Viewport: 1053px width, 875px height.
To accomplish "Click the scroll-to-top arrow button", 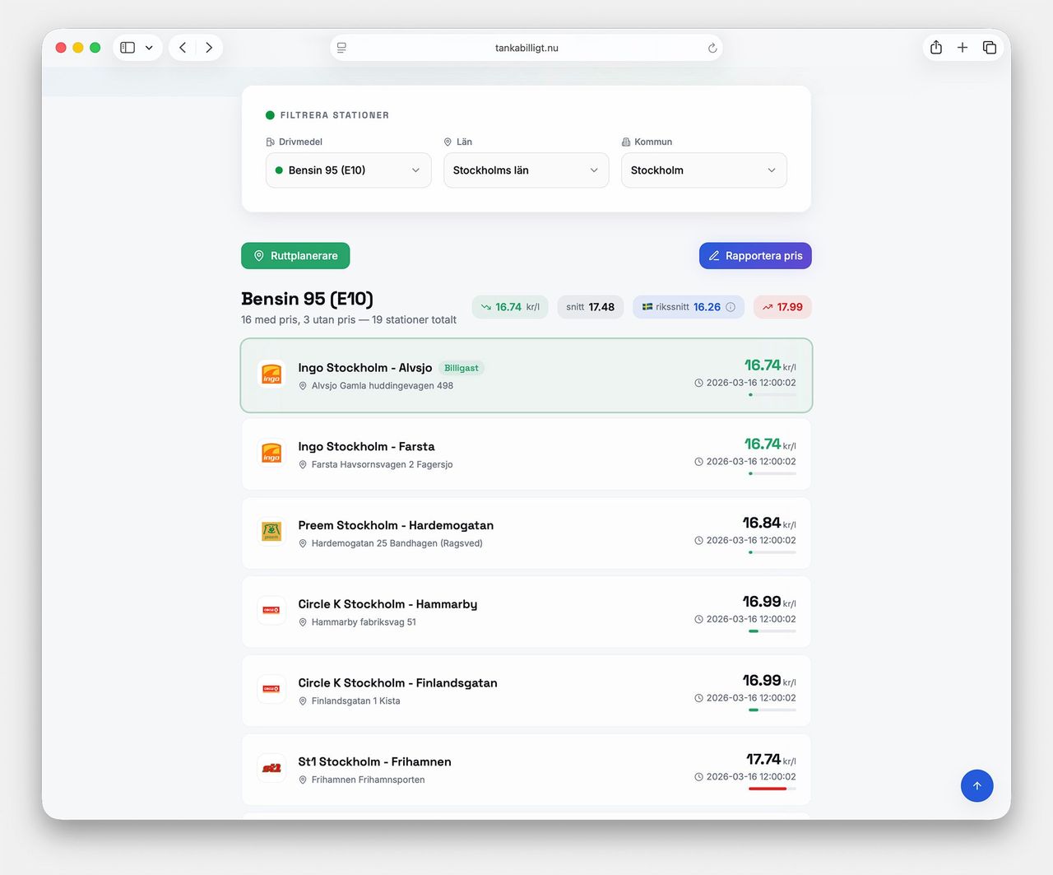I will click(x=976, y=785).
